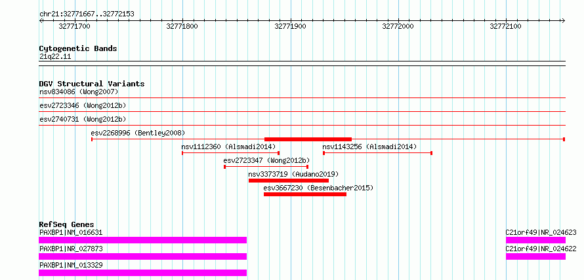584x280 pixels.
Task: Click the esv2723347 interval line
Action: [266, 167]
